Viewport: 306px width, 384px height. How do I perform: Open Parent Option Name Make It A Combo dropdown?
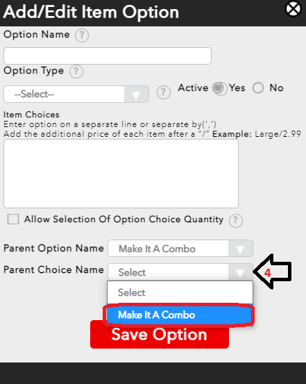coord(180,249)
